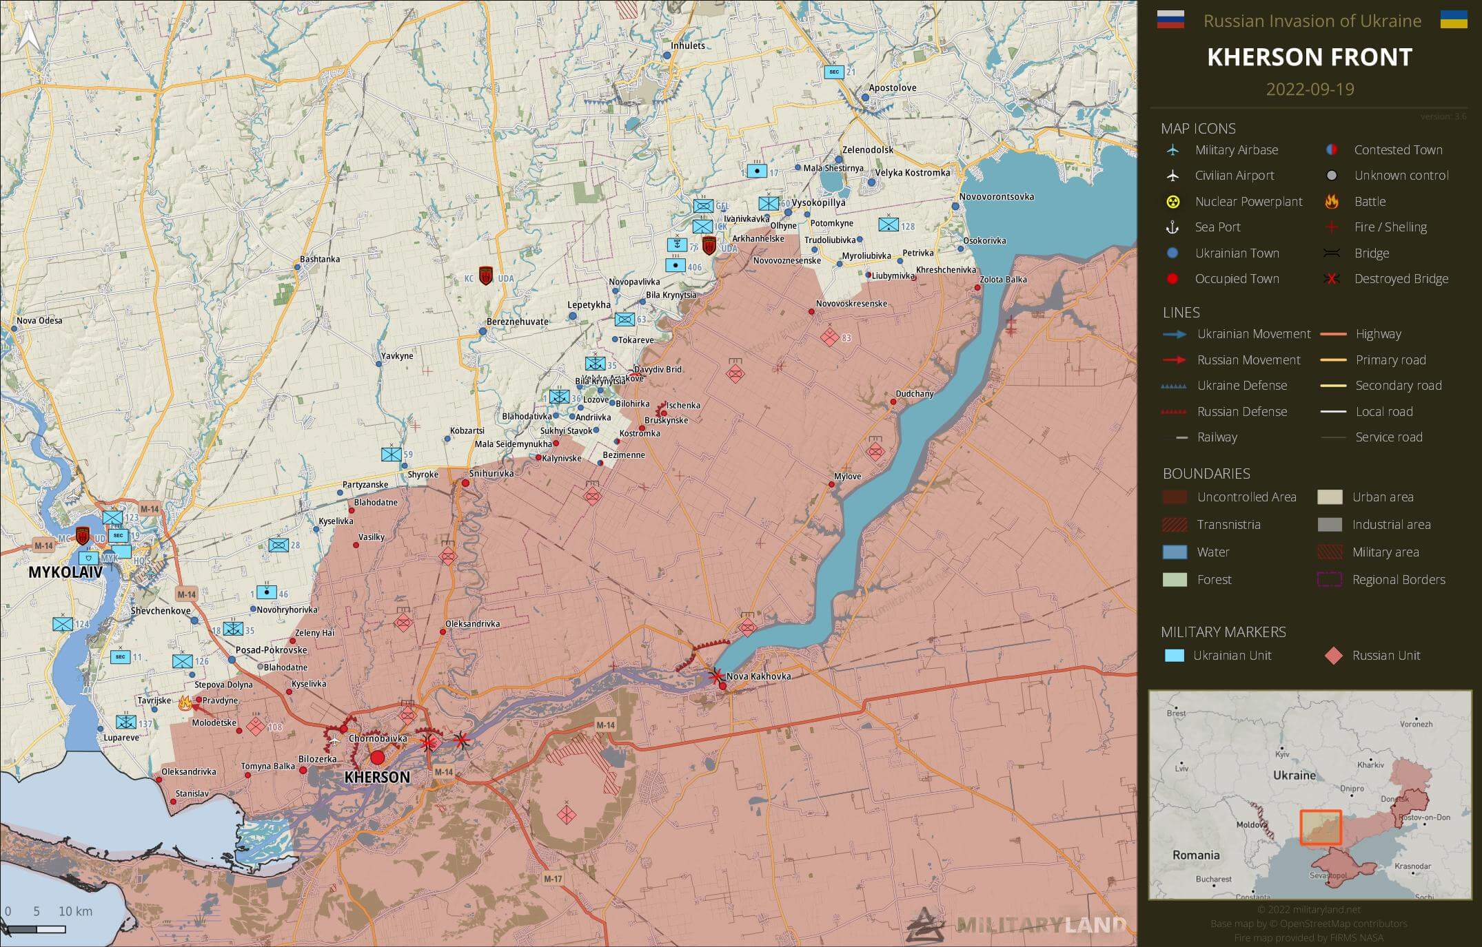1482x947 pixels.
Task: Click the scale bar showing 10 km
Action: click(x=36, y=929)
